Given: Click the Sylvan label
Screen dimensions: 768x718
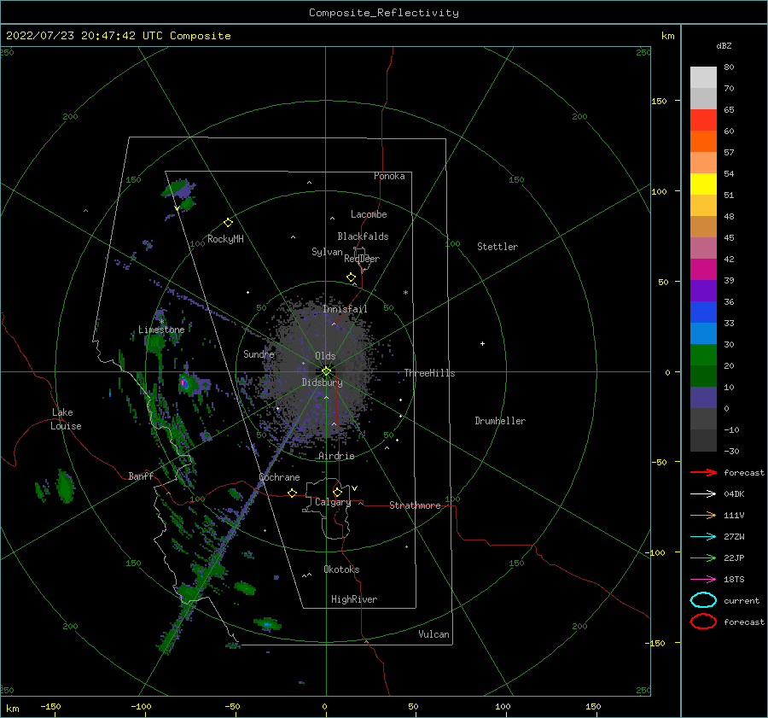Looking at the screenshot, I should point(327,252).
